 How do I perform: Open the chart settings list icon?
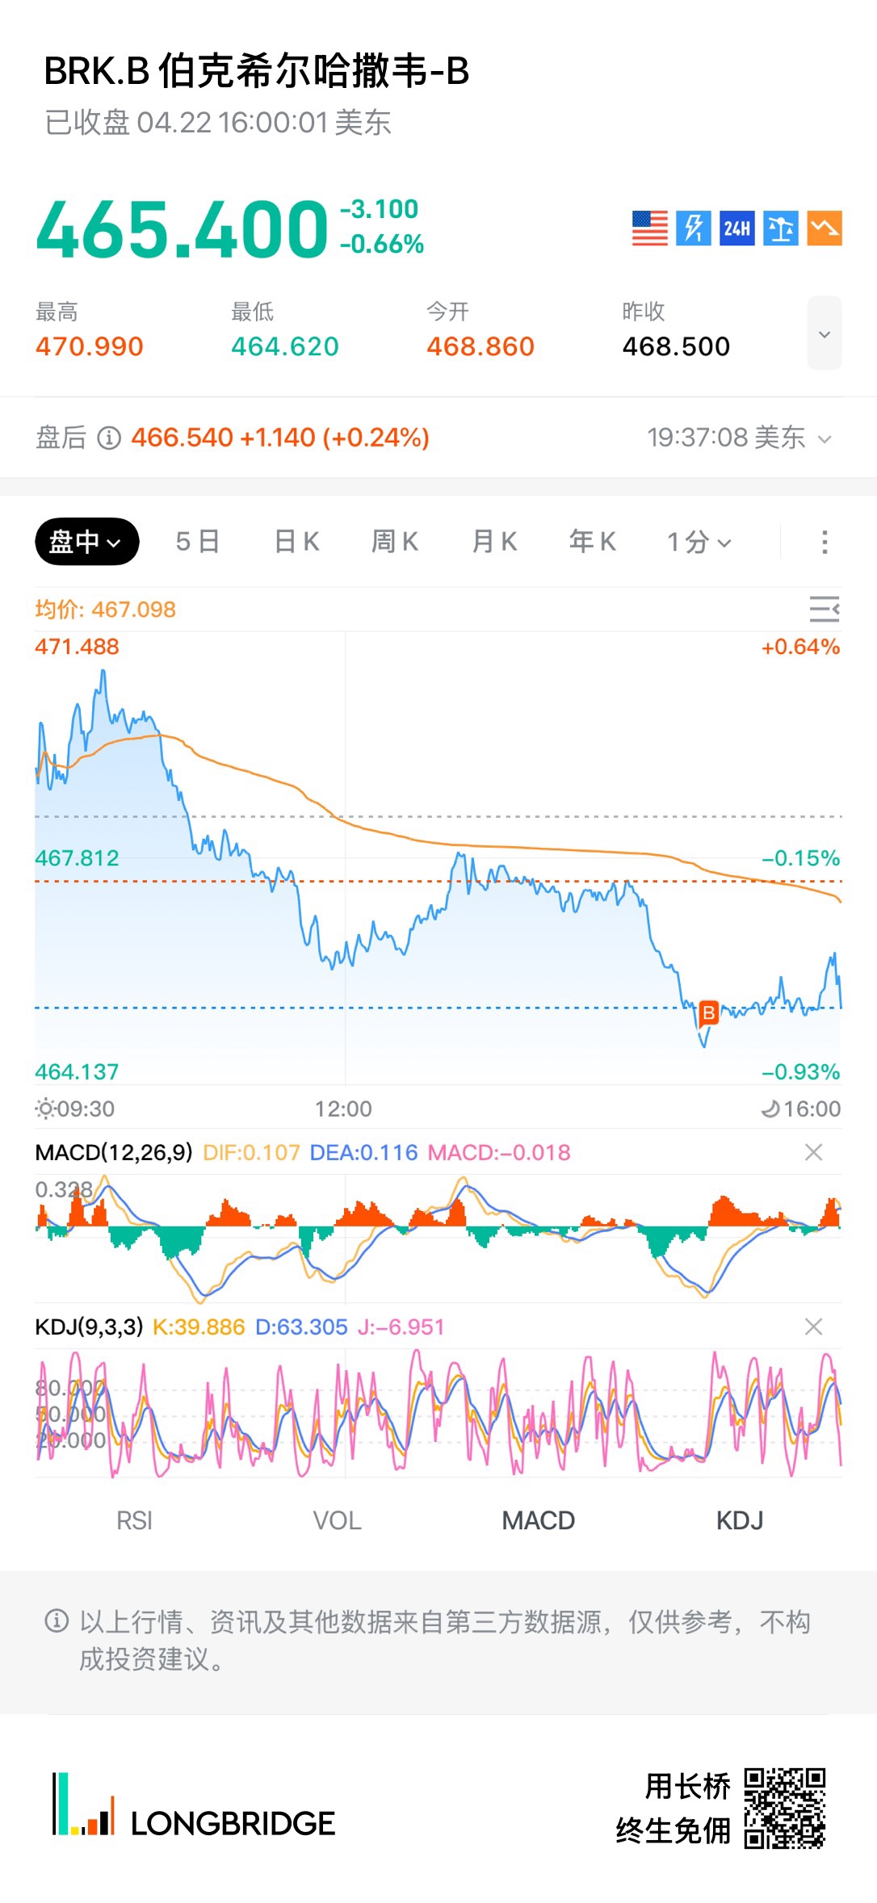pos(825,609)
